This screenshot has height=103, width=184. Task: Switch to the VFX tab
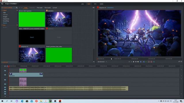[95, 4]
